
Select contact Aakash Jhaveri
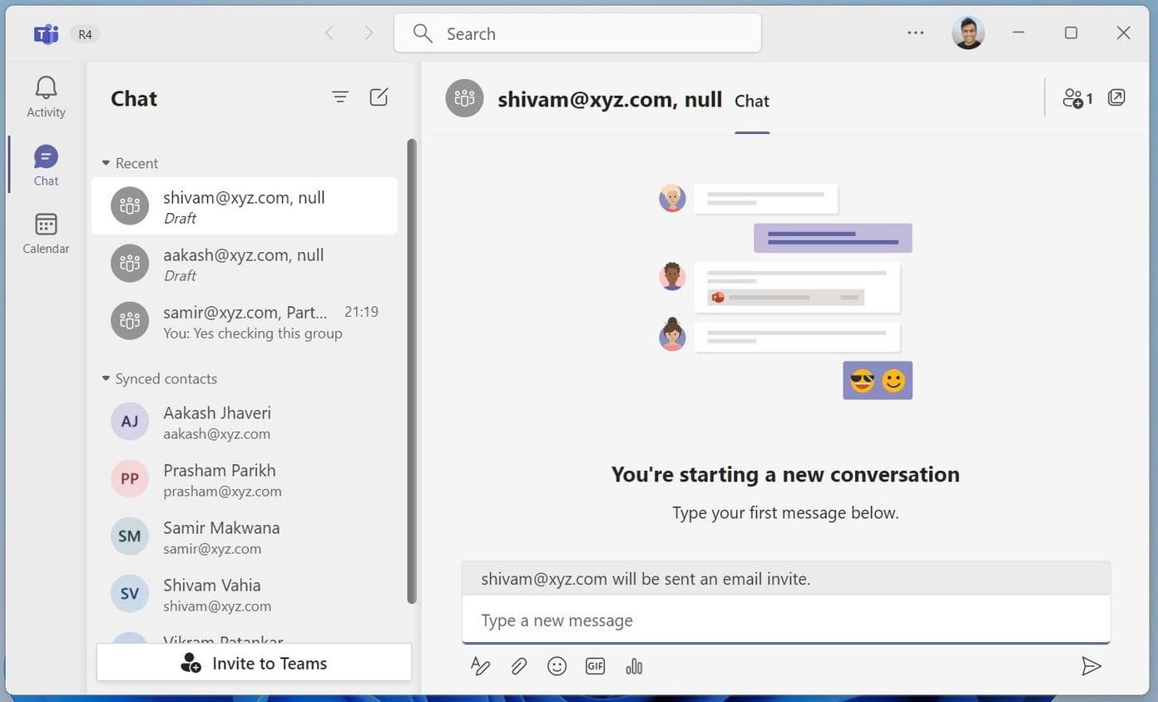[x=245, y=422]
